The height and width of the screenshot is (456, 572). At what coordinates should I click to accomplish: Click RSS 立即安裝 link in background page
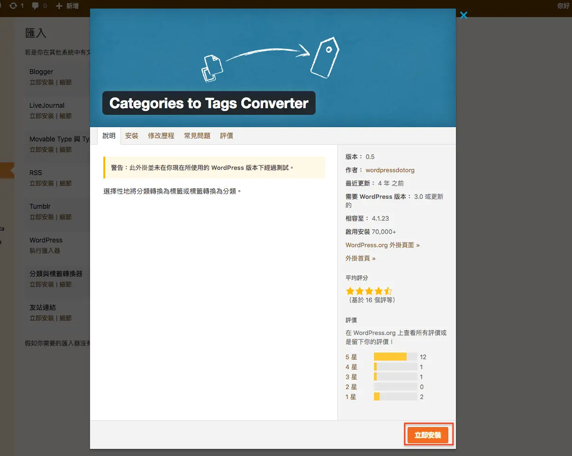pyautogui.click(x=42, y=183)
